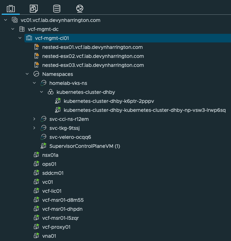
Task: Select the homelab-vks-ns namespace
Action: (x=68, y=83)
